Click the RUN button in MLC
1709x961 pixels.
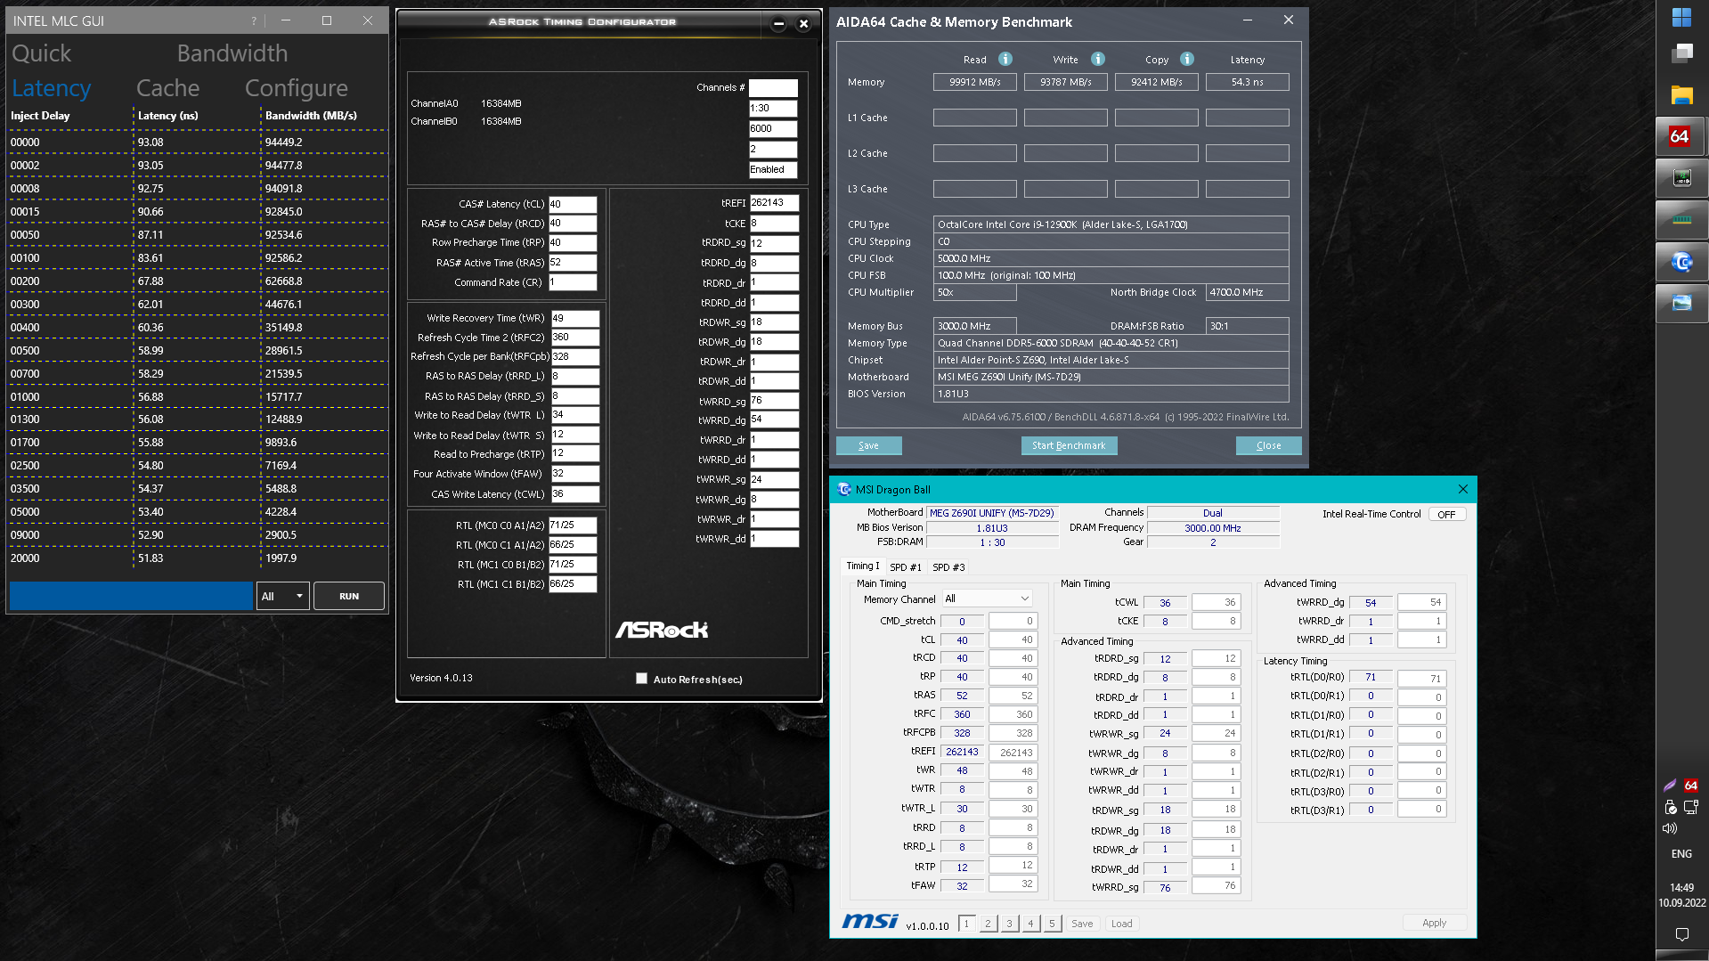coord(349,596)
